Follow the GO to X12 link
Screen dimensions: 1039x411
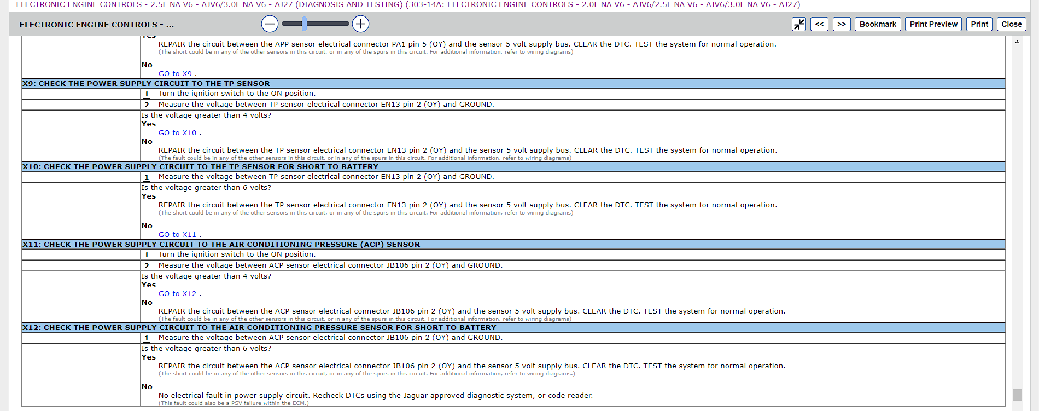click(x=177, y=294)
